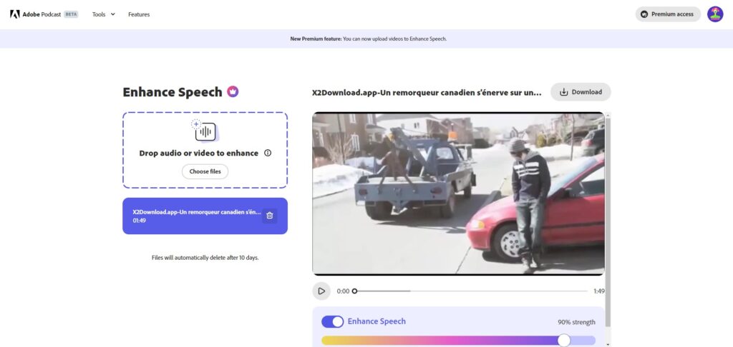This screenshot has height=347, width=733.
Task: Adjust the Enhance Speech strength slider
Action: (x=458, y=341)
